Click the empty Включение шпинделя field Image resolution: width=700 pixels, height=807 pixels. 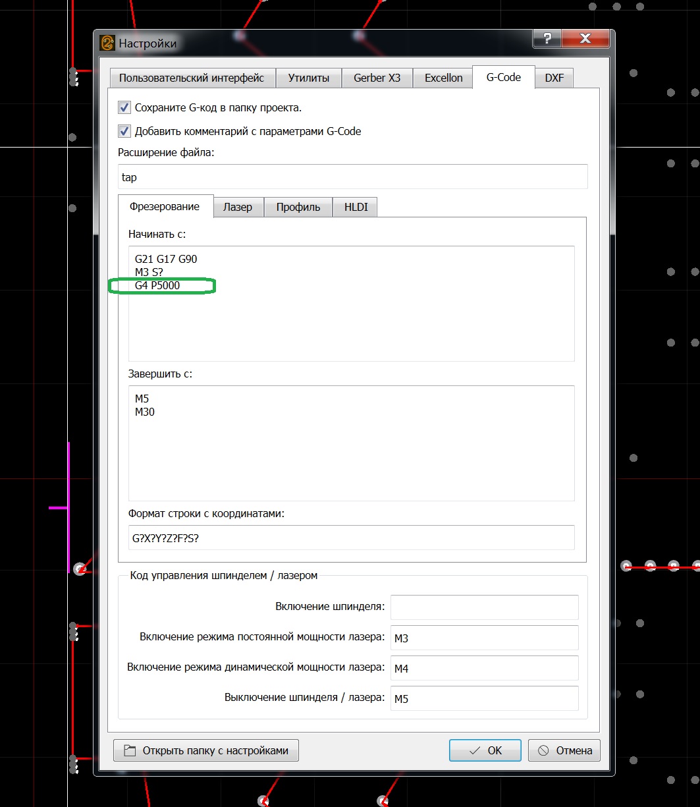[x=484, y=607]
